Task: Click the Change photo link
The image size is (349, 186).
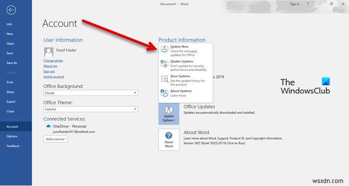Action: pyautogui.click(x=53, y=61)
